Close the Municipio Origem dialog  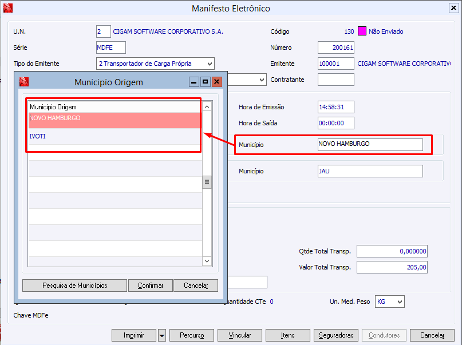(217, 82)
